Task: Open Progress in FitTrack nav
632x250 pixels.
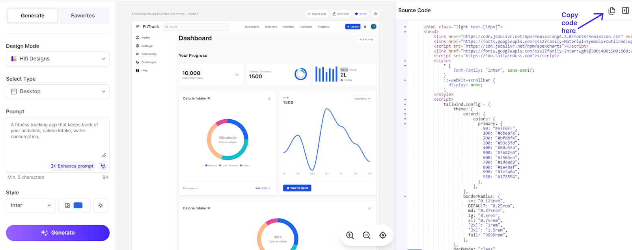Action: tap(324, 27)
